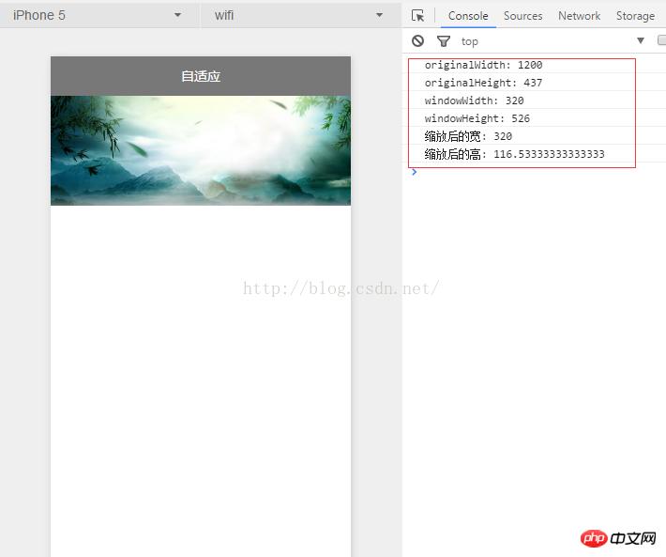Image resolution: width=666 pixels, height=557 pixels.
Task: Click the blue console prompt chevron
Action: [414, 172]
